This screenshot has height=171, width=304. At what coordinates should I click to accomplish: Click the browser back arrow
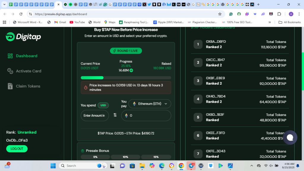5,14
